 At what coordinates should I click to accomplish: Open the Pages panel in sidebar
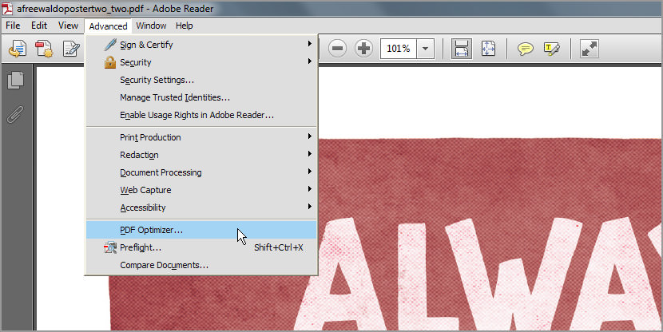(16, 81)
